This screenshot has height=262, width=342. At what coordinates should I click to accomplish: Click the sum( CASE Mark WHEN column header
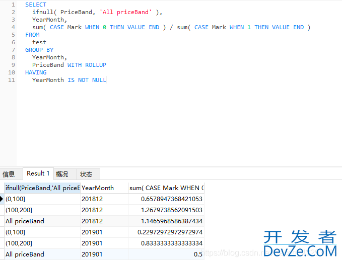pos(166,188)
